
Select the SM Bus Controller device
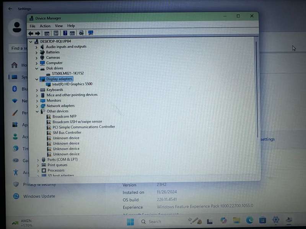67,132
